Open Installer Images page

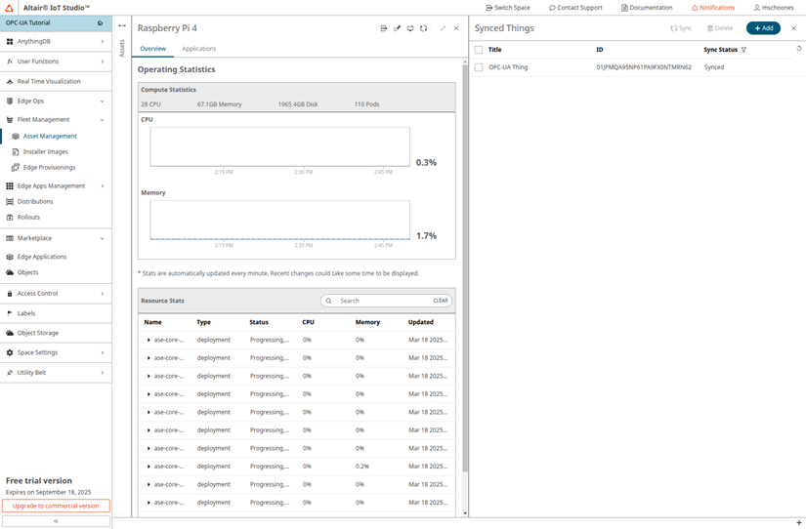[x=45, y=152]
